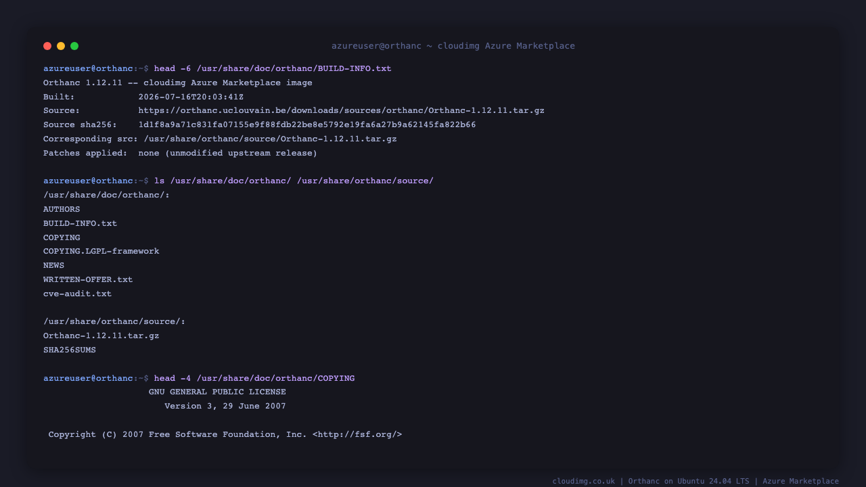The width and height of the screenshot is (866, 487).
Task: Click the 'Version 3, 29 June 2007' line
Action: [225, 407]
